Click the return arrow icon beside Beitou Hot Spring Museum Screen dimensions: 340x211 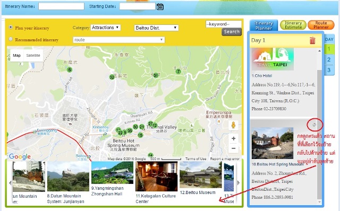tap(314, 125)
